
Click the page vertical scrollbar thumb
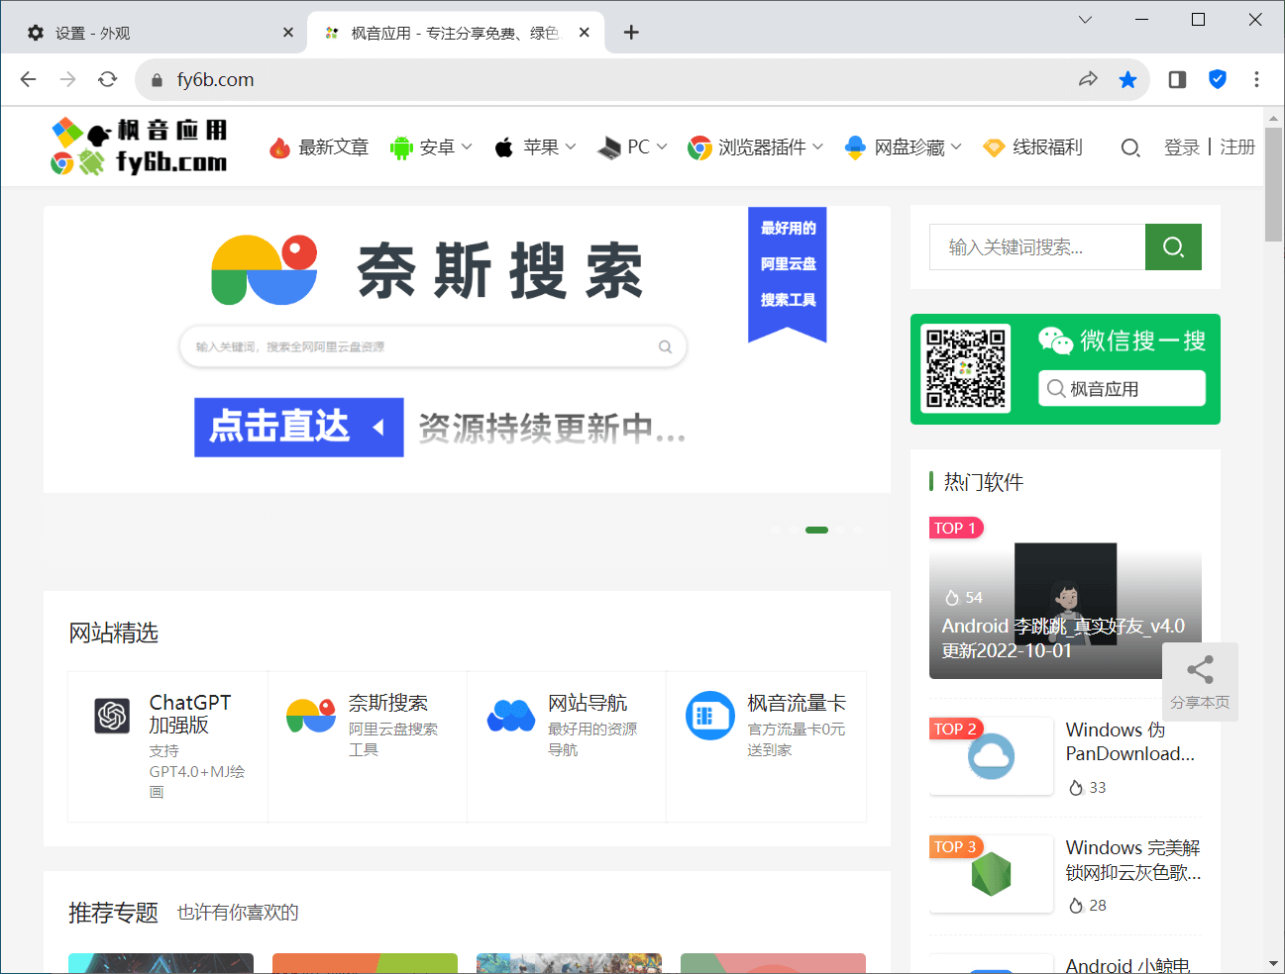[1274, 184]
